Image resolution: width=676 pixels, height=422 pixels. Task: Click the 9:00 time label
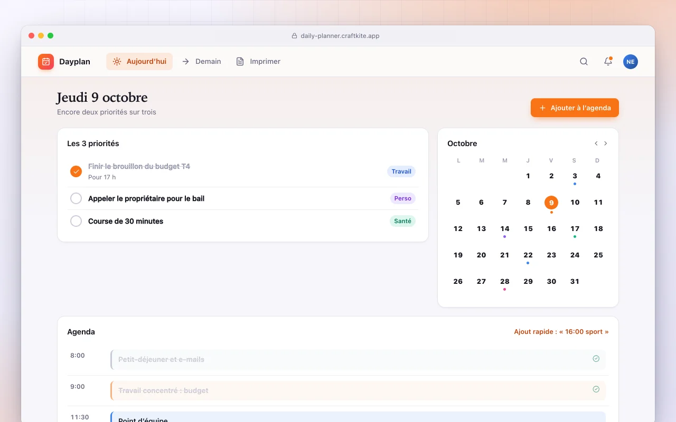click(x=78, y=387)
